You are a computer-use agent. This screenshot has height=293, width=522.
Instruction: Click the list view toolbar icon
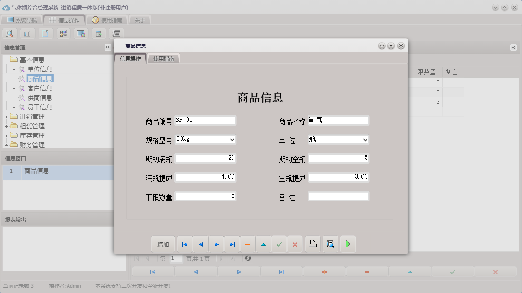click(27, 34)
